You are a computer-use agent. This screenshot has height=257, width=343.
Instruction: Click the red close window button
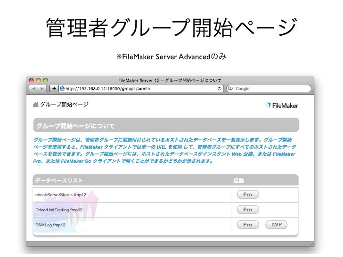click(31, 80)
